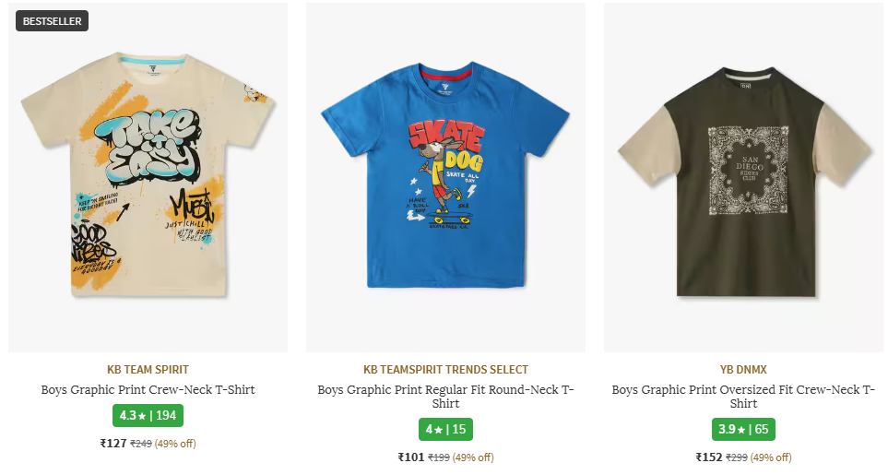Click the star icon in the 3.9 rating

740,430
